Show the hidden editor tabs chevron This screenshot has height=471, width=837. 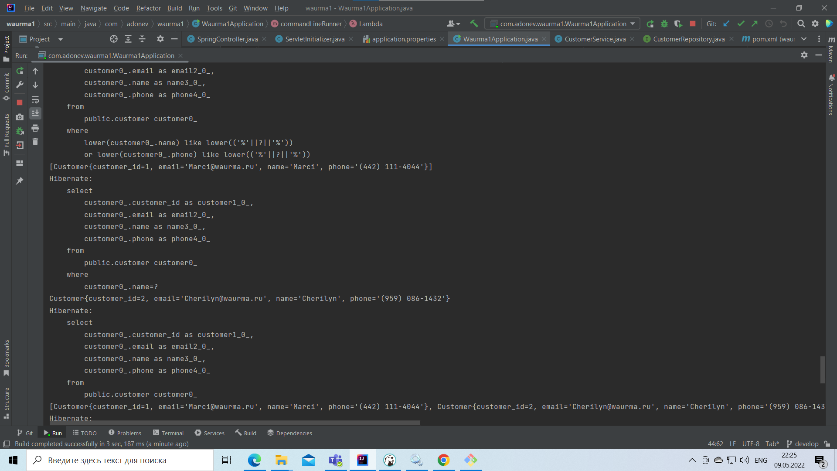click(x=804, y=39)
